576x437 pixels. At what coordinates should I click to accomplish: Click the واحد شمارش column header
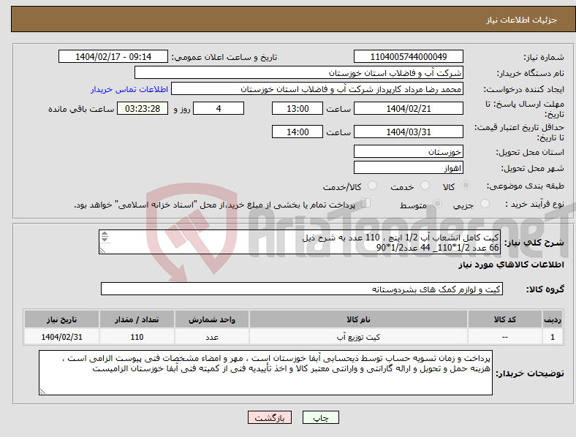212,319
